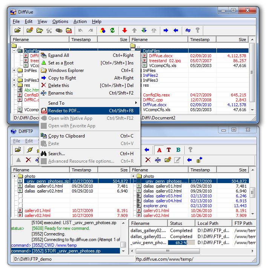The width and height of the screenshot is (267, 272).
Task: Click the blue swap both-directions arrows icon
Action: 188,31
